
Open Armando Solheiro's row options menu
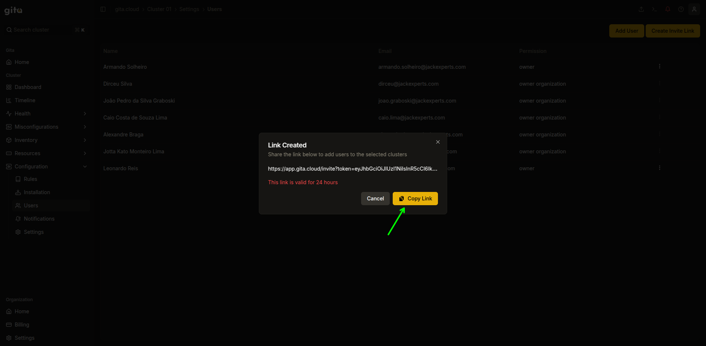click(x=660, y=67)
